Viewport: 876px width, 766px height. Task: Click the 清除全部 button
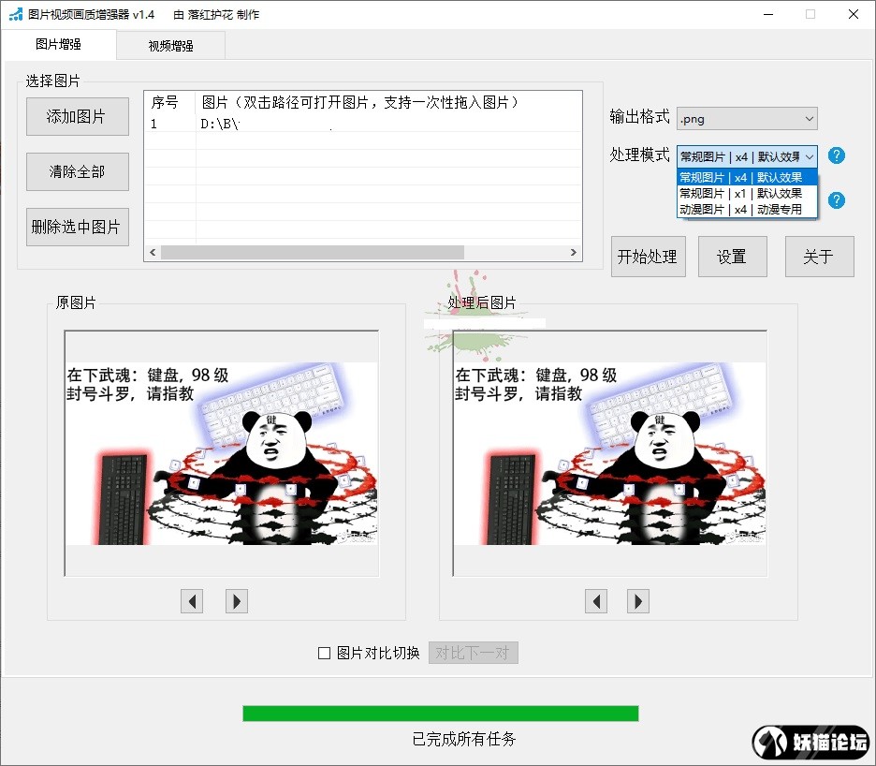[77, 171]
